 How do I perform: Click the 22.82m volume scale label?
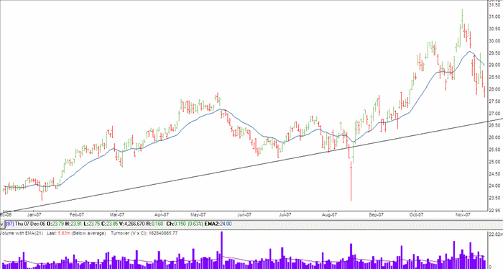click(495, 234)
